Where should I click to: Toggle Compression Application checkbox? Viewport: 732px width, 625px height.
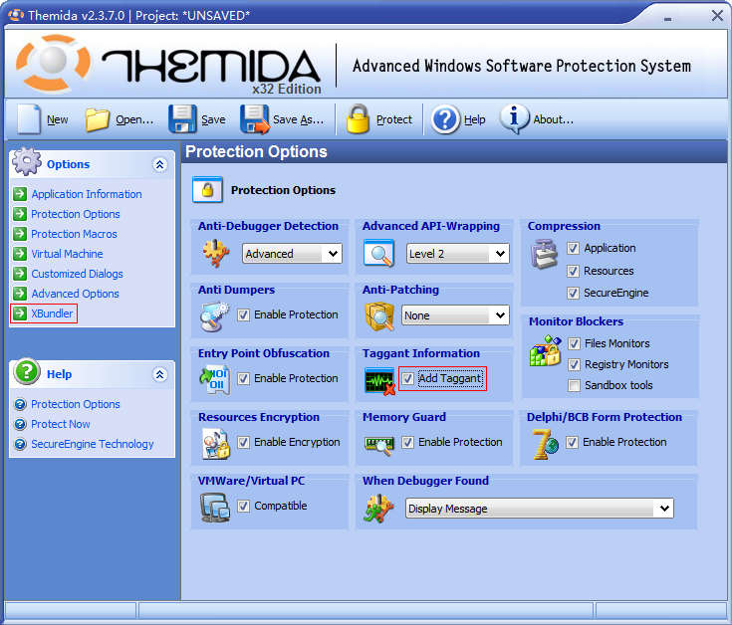(x=574, y=249)
